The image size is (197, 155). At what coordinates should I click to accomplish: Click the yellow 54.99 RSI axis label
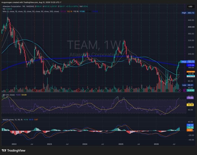[x=190, y=105]
